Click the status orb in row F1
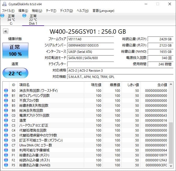Image resolution: width=176 pixels, height=171 pixels. coord(6,155)
